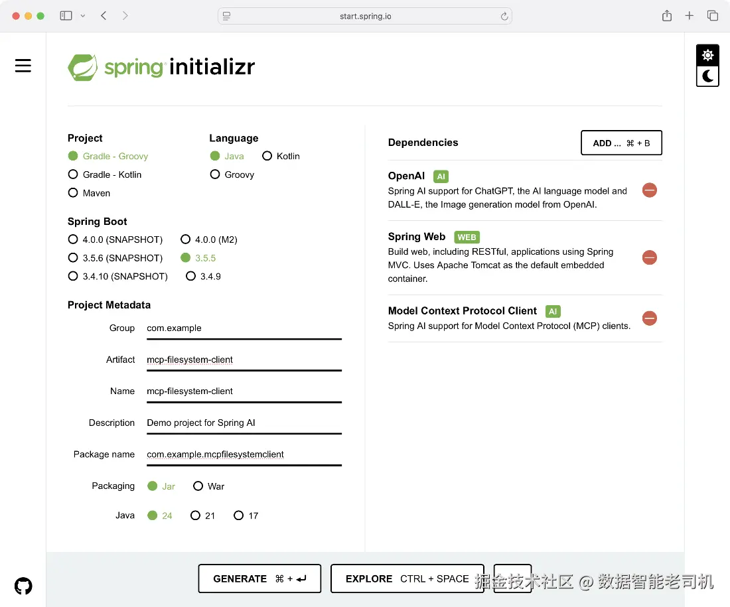Toggle the Safari sidebar
The height and width of the screenshot is (607, 730).
coord(66,16)
